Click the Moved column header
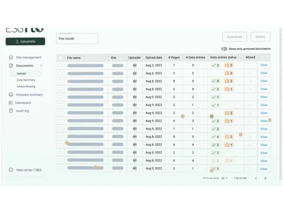283x212 pixels. pos(250,57)
